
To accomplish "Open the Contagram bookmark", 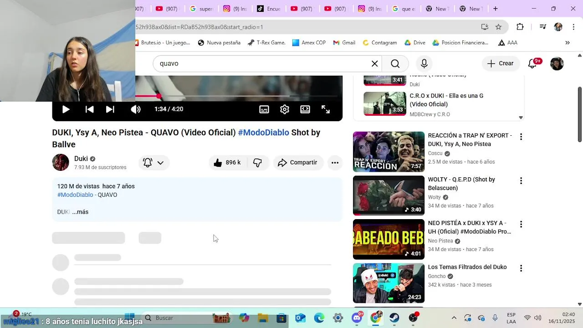I will point(379,43).
